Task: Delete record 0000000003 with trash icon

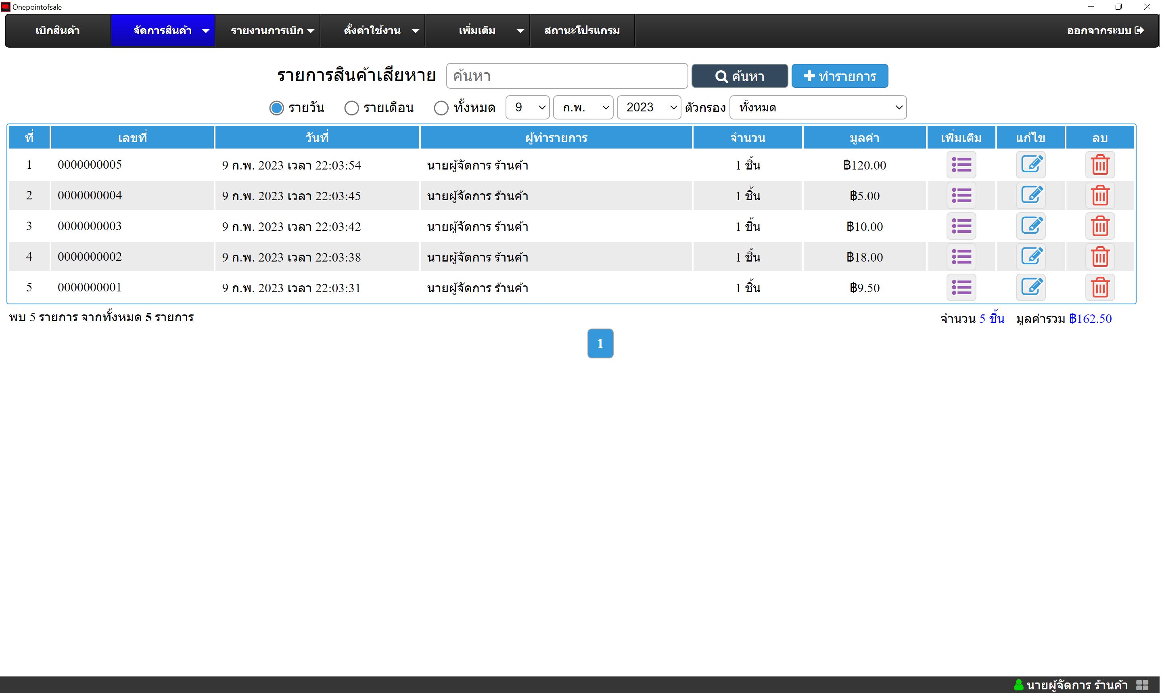Action: tap(1100, 226)
